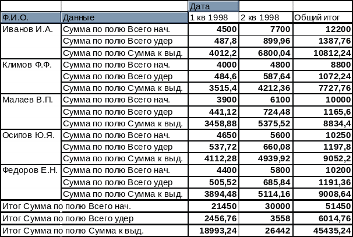Click cell with value 10250
The image size is (353, 237).
(x=323, y=135)
